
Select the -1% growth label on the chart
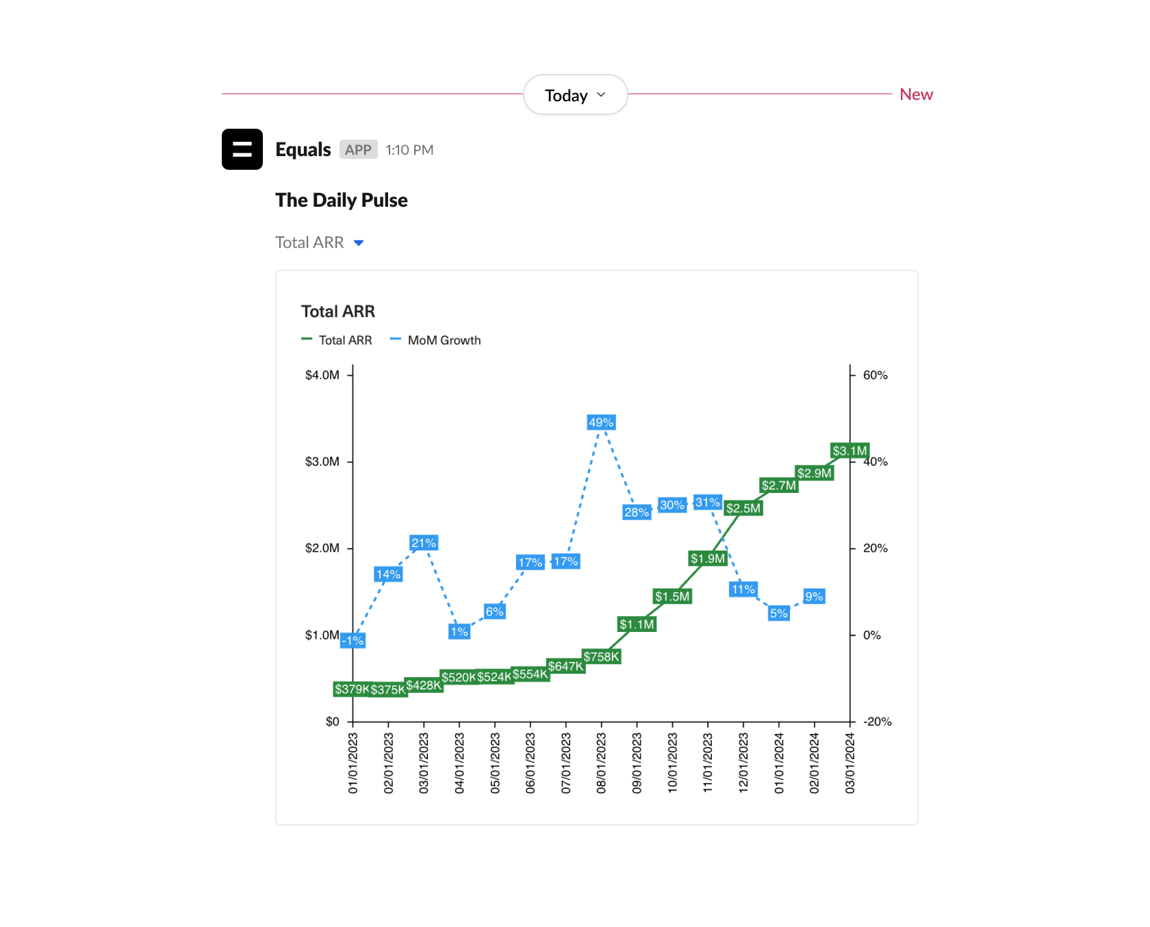pyautogui.click(x=353, y=640)
